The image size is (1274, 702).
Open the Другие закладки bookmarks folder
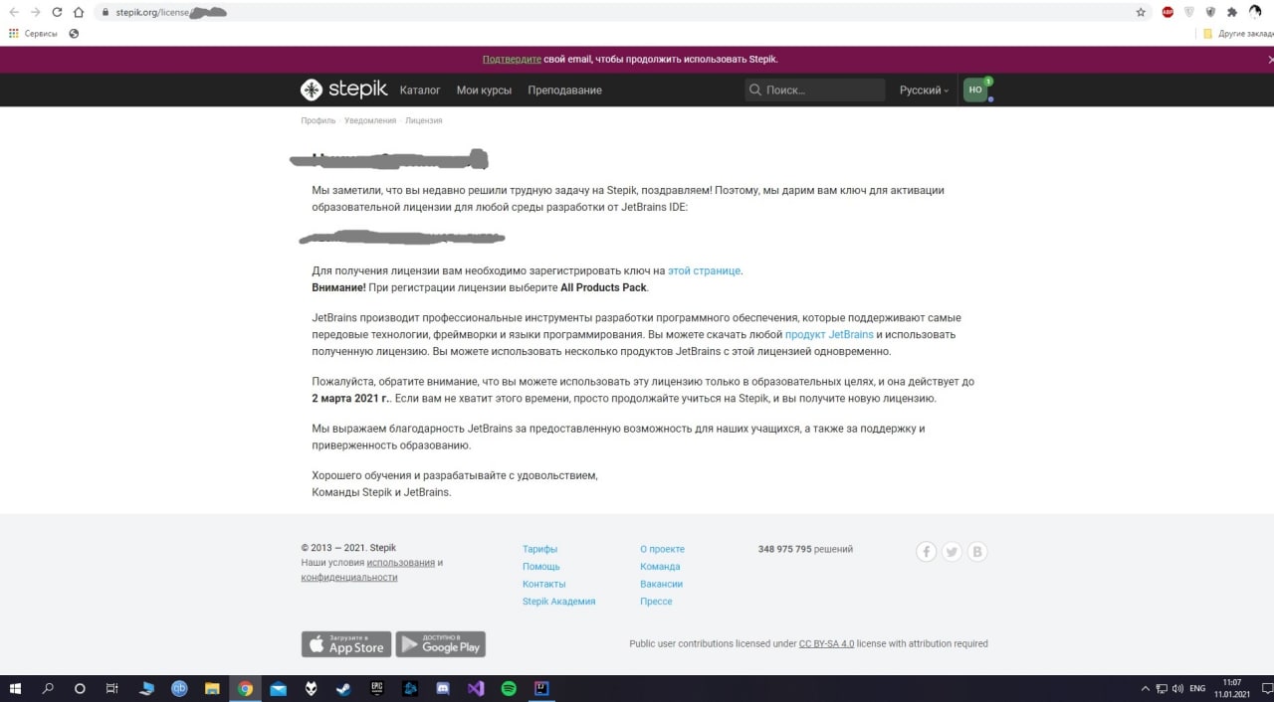click(x=1238, y=33)
